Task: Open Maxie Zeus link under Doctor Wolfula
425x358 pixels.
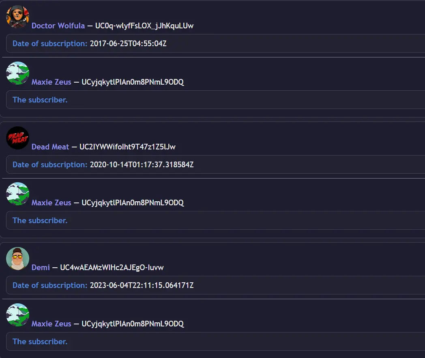Action: click(x=51, y=82)
